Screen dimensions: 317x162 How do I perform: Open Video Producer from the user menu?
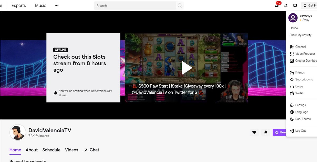pos(303,54)
